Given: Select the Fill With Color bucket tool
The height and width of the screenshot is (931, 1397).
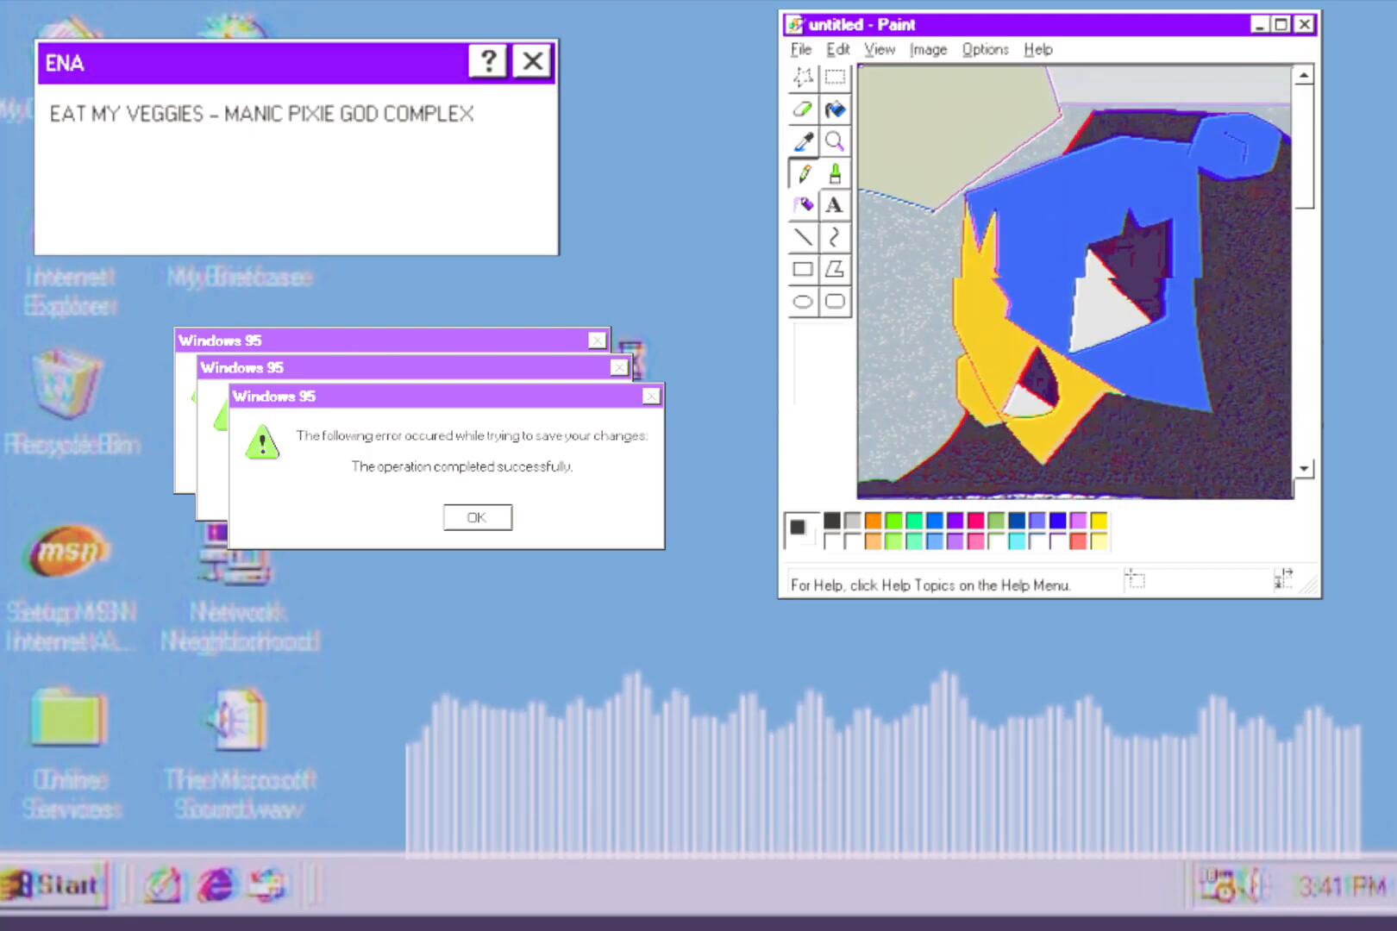Looking at the screenshot, I should click(x=835, y=109).
